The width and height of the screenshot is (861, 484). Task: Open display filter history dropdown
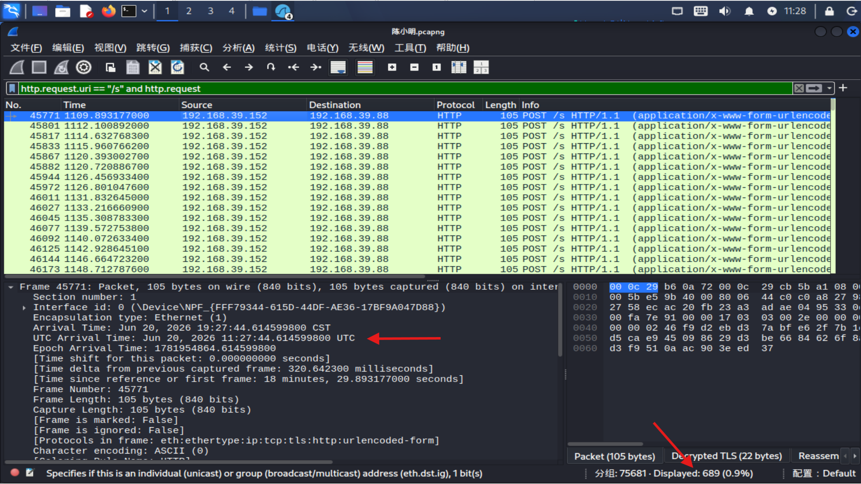[829, 88]
